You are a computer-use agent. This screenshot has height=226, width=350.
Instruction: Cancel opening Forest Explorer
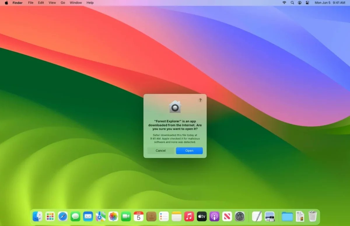160,150
